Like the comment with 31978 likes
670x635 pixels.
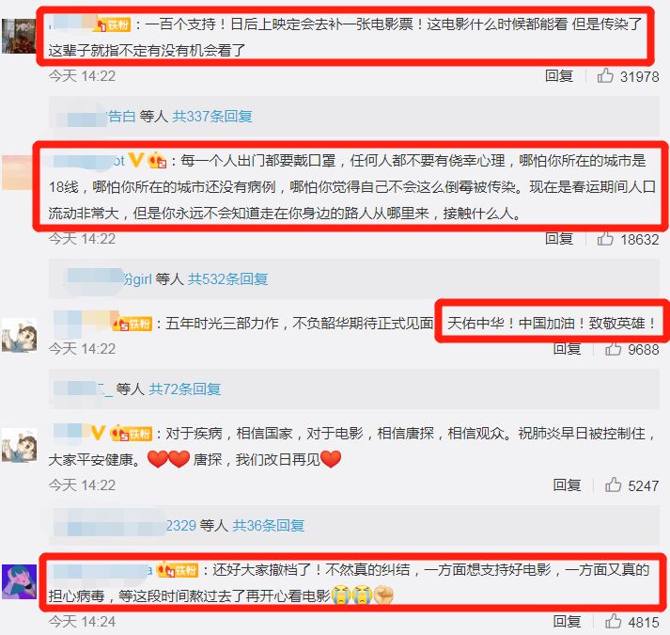(605, 76)
